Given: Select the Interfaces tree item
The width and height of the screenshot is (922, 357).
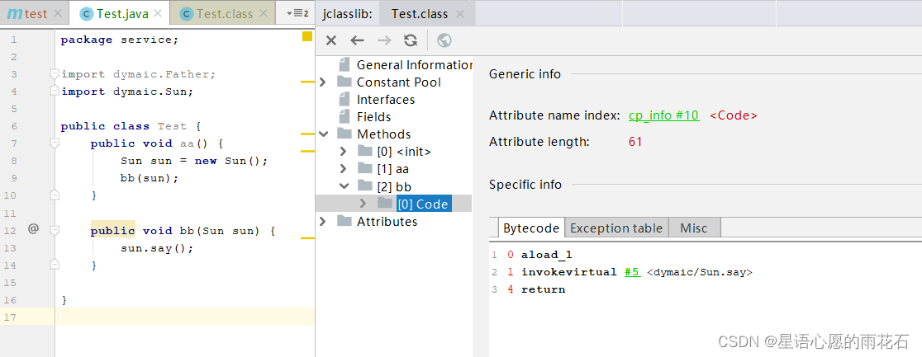Looking at the screenshot, I should click(x=386, y=99).
